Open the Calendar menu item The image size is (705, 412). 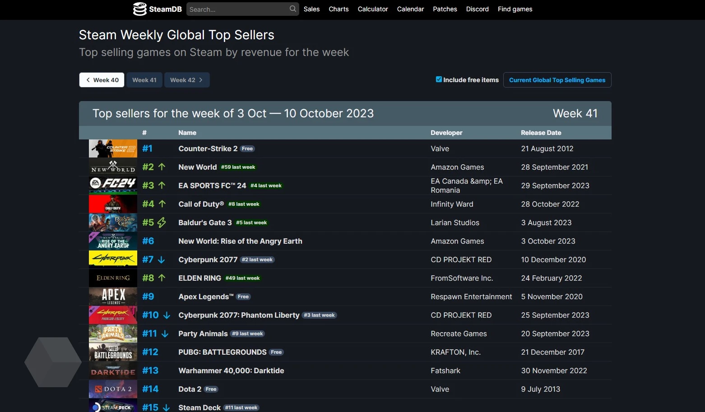pyautogui.click(x=410, y=9)
